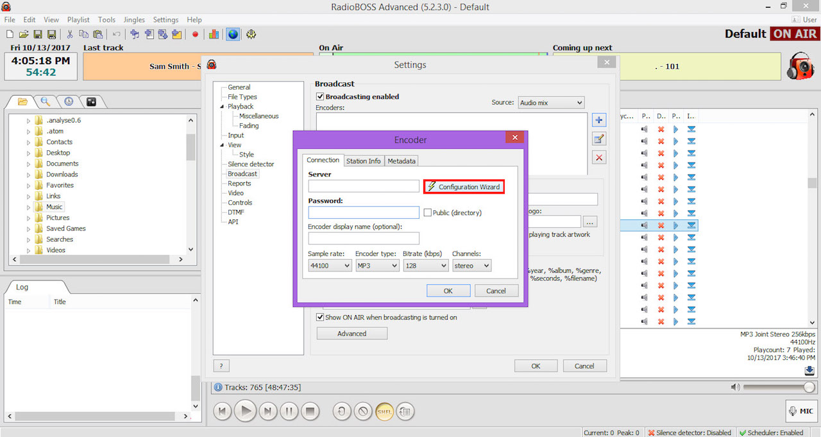Screen dimensions: 821x437
Task: Click Cancel in the Settings window
Action: point(584,366)
